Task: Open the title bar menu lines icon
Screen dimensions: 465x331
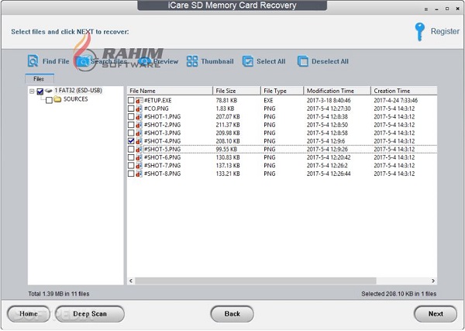Action: (x=426, y=9)
